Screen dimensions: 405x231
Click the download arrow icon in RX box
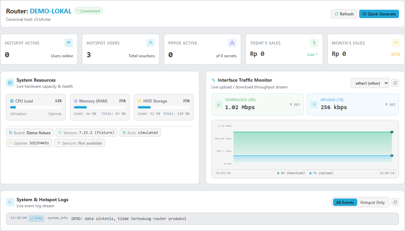219,104
